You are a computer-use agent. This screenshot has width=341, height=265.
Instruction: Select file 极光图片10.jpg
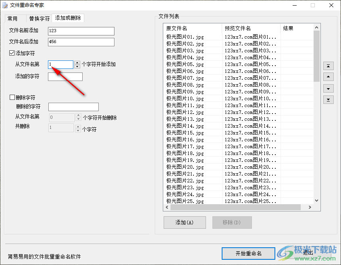coord(185,99)
